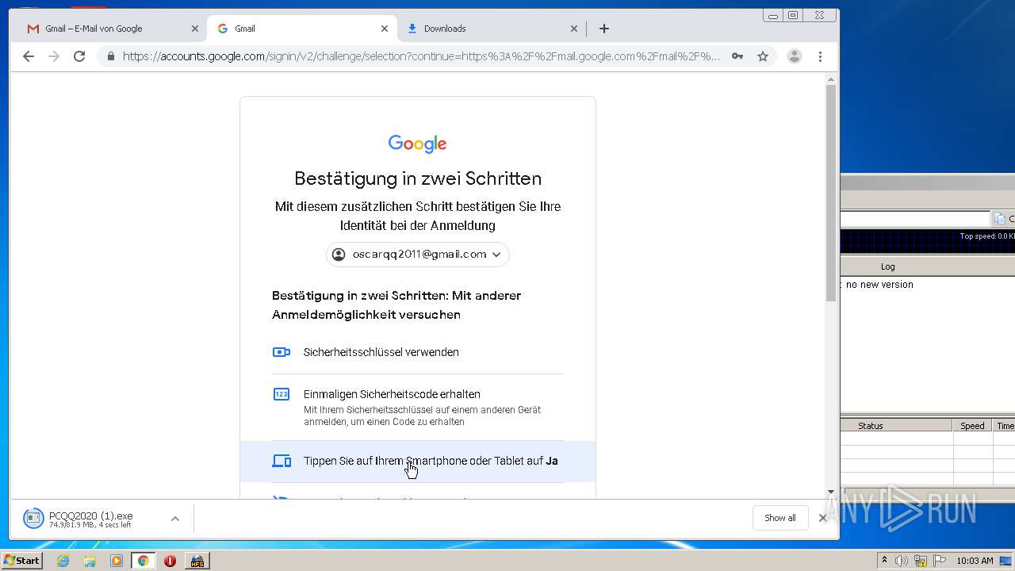1015x571 pixels.
Task: Go back to the previous page
Action: [x=29, y=56]
